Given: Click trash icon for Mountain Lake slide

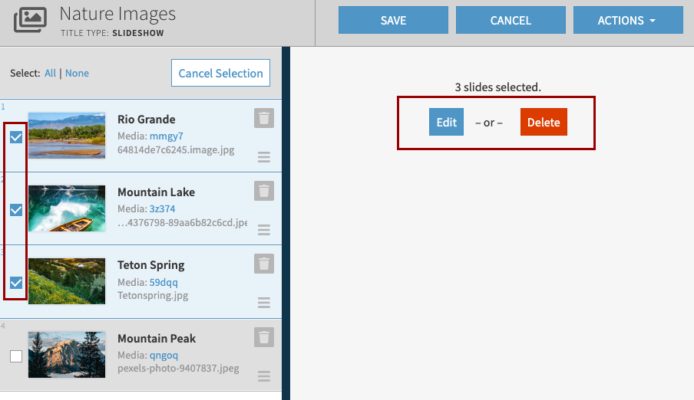Looking at the screenshot, I should click(x=264, y=191).
